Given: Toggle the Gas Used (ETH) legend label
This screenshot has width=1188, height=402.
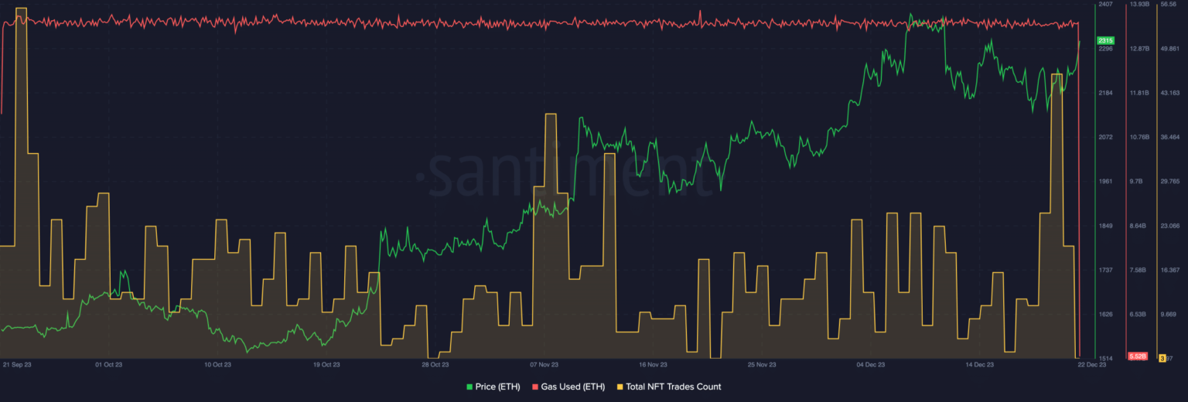Looking at the screenshot, I should (572, 387).
